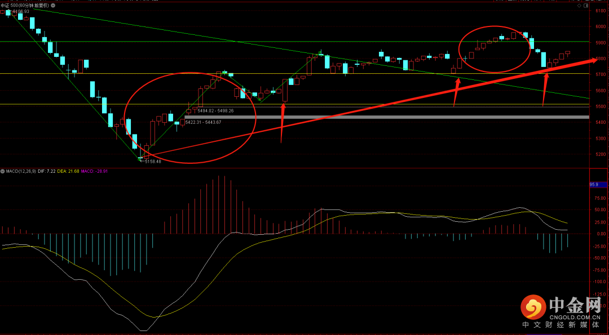Image resolution: width=609 pixels, height=335 pixels.
Task: Open the dropdown beside 中证500 chart title
Action: tap(53, 6)
